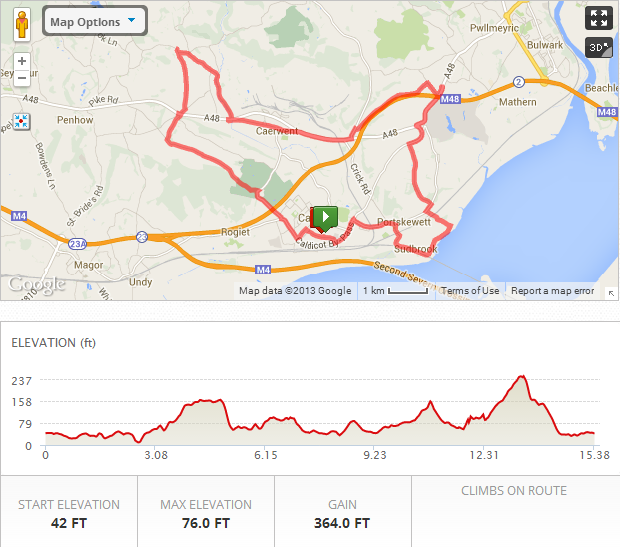The height and width of the screenshot is (547, 620).
Task: Click the junction 23A marker
Action: click(77, 244)
